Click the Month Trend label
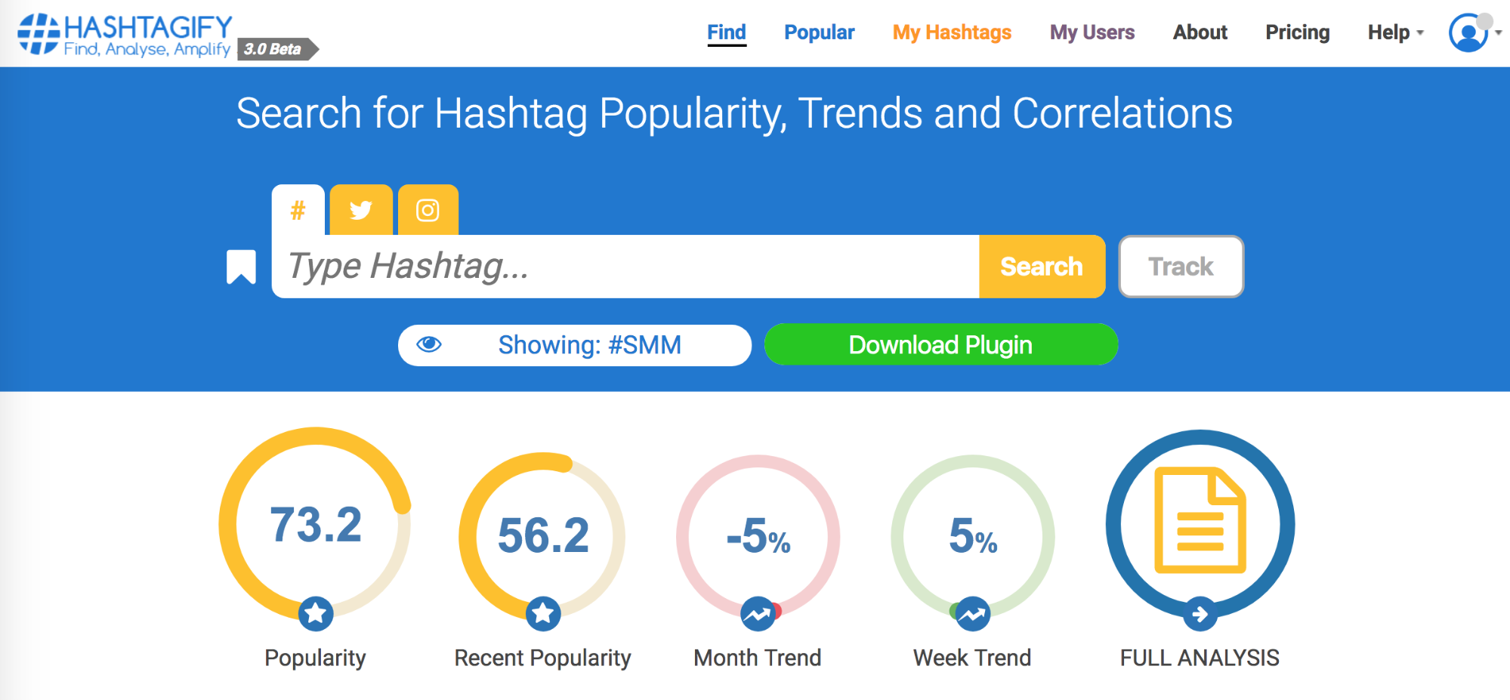This screenshot has width=1510, height=700. 758,658
